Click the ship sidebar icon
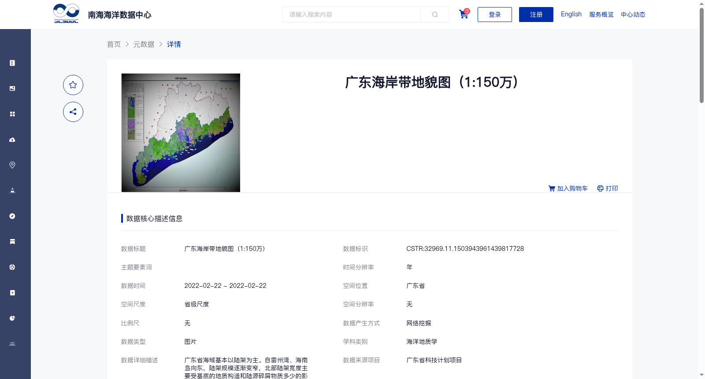Screen dimensions: 705x379 pos(12,191)
